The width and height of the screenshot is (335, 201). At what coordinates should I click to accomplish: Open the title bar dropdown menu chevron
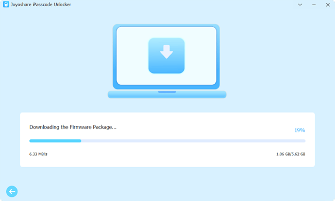(x=300, y=5)
